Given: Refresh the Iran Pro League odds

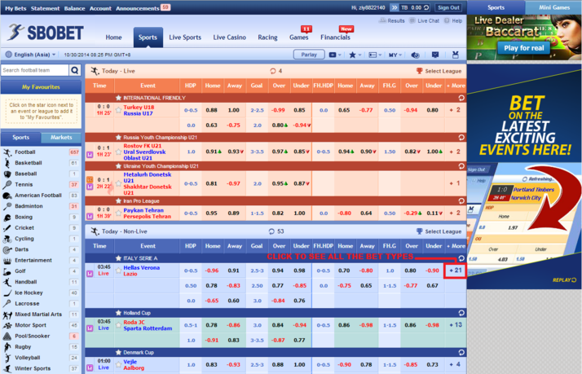Looking at the screenshot, I should (461, 200).
